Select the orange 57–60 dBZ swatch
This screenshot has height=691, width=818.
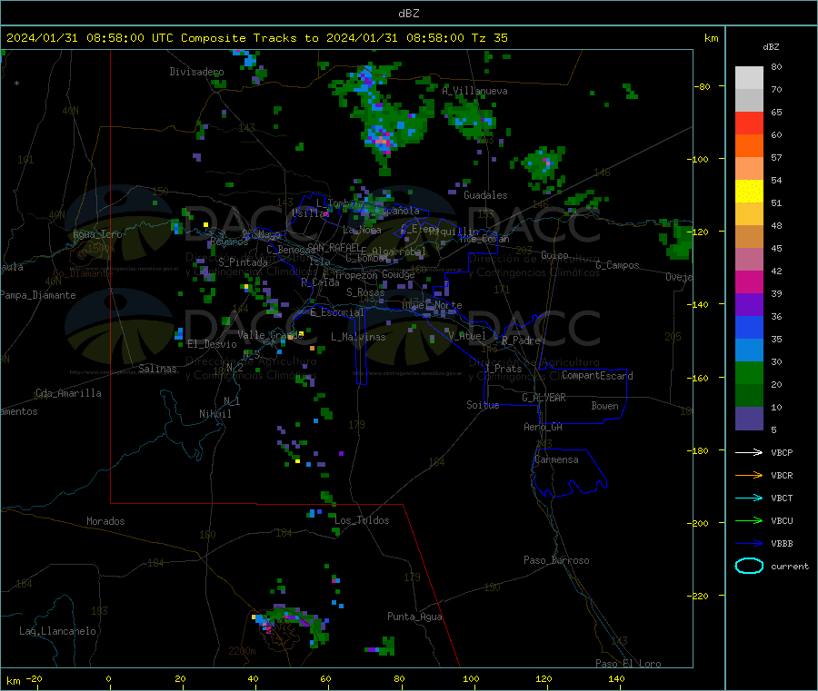749,146
